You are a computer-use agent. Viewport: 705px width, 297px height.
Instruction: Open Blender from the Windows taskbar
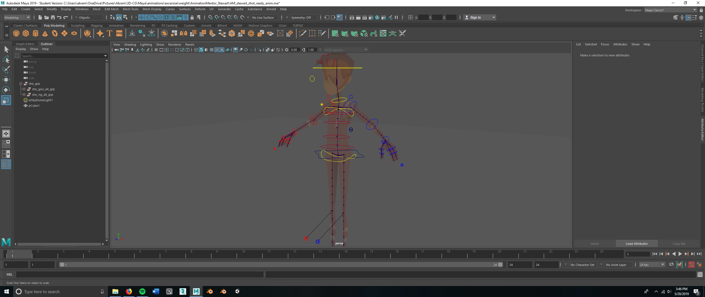point(210,291)
